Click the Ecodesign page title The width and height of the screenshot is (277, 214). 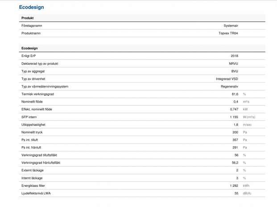(31, 8)
